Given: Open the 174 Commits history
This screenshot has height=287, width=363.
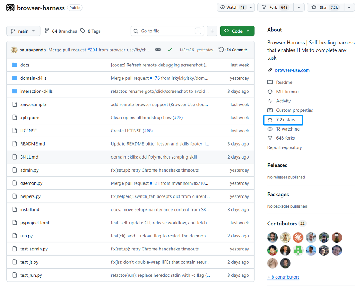Looking at the screenshot, I should point(233,50).
